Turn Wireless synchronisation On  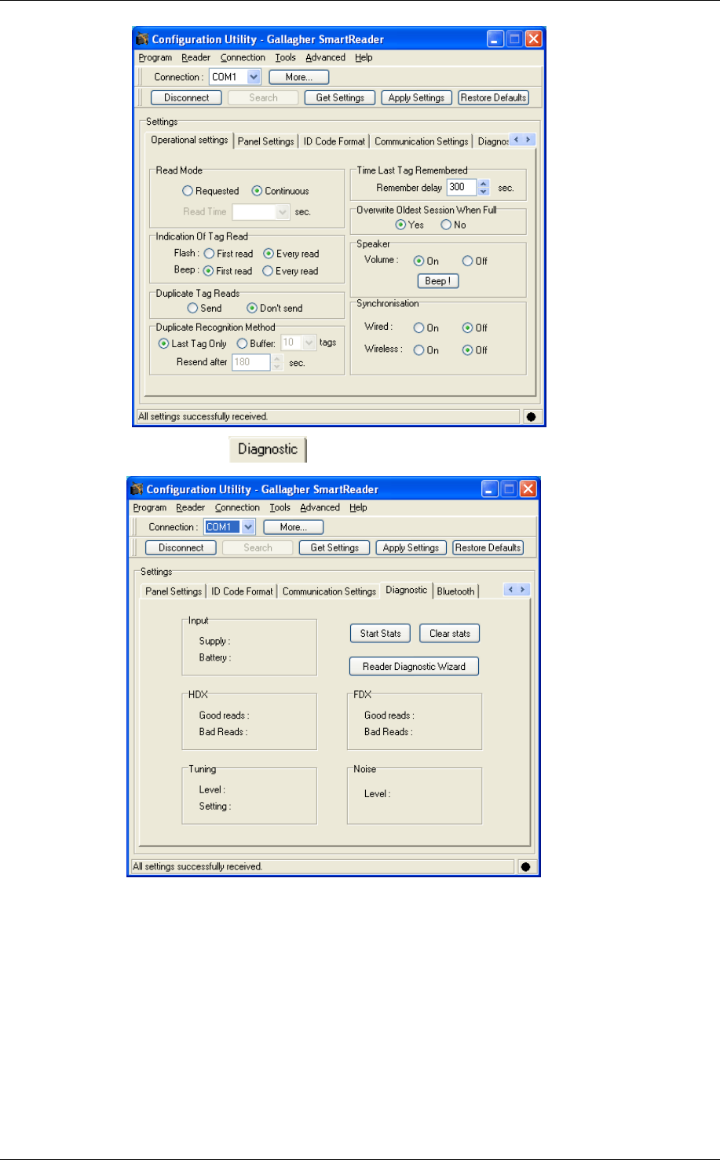418,350
